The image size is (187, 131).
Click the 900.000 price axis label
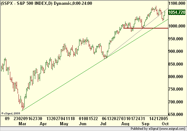pyautogui.click(x=176, y=51)
